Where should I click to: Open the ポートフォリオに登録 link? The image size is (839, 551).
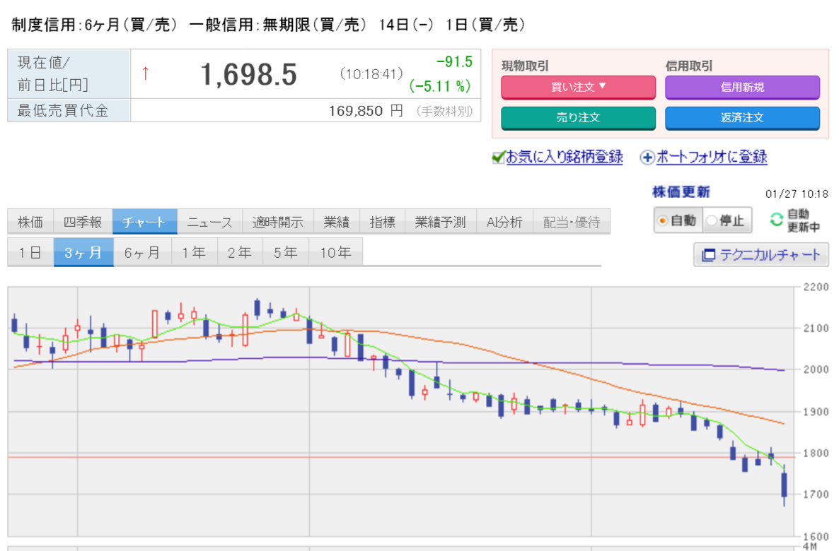tap(711, 158)
